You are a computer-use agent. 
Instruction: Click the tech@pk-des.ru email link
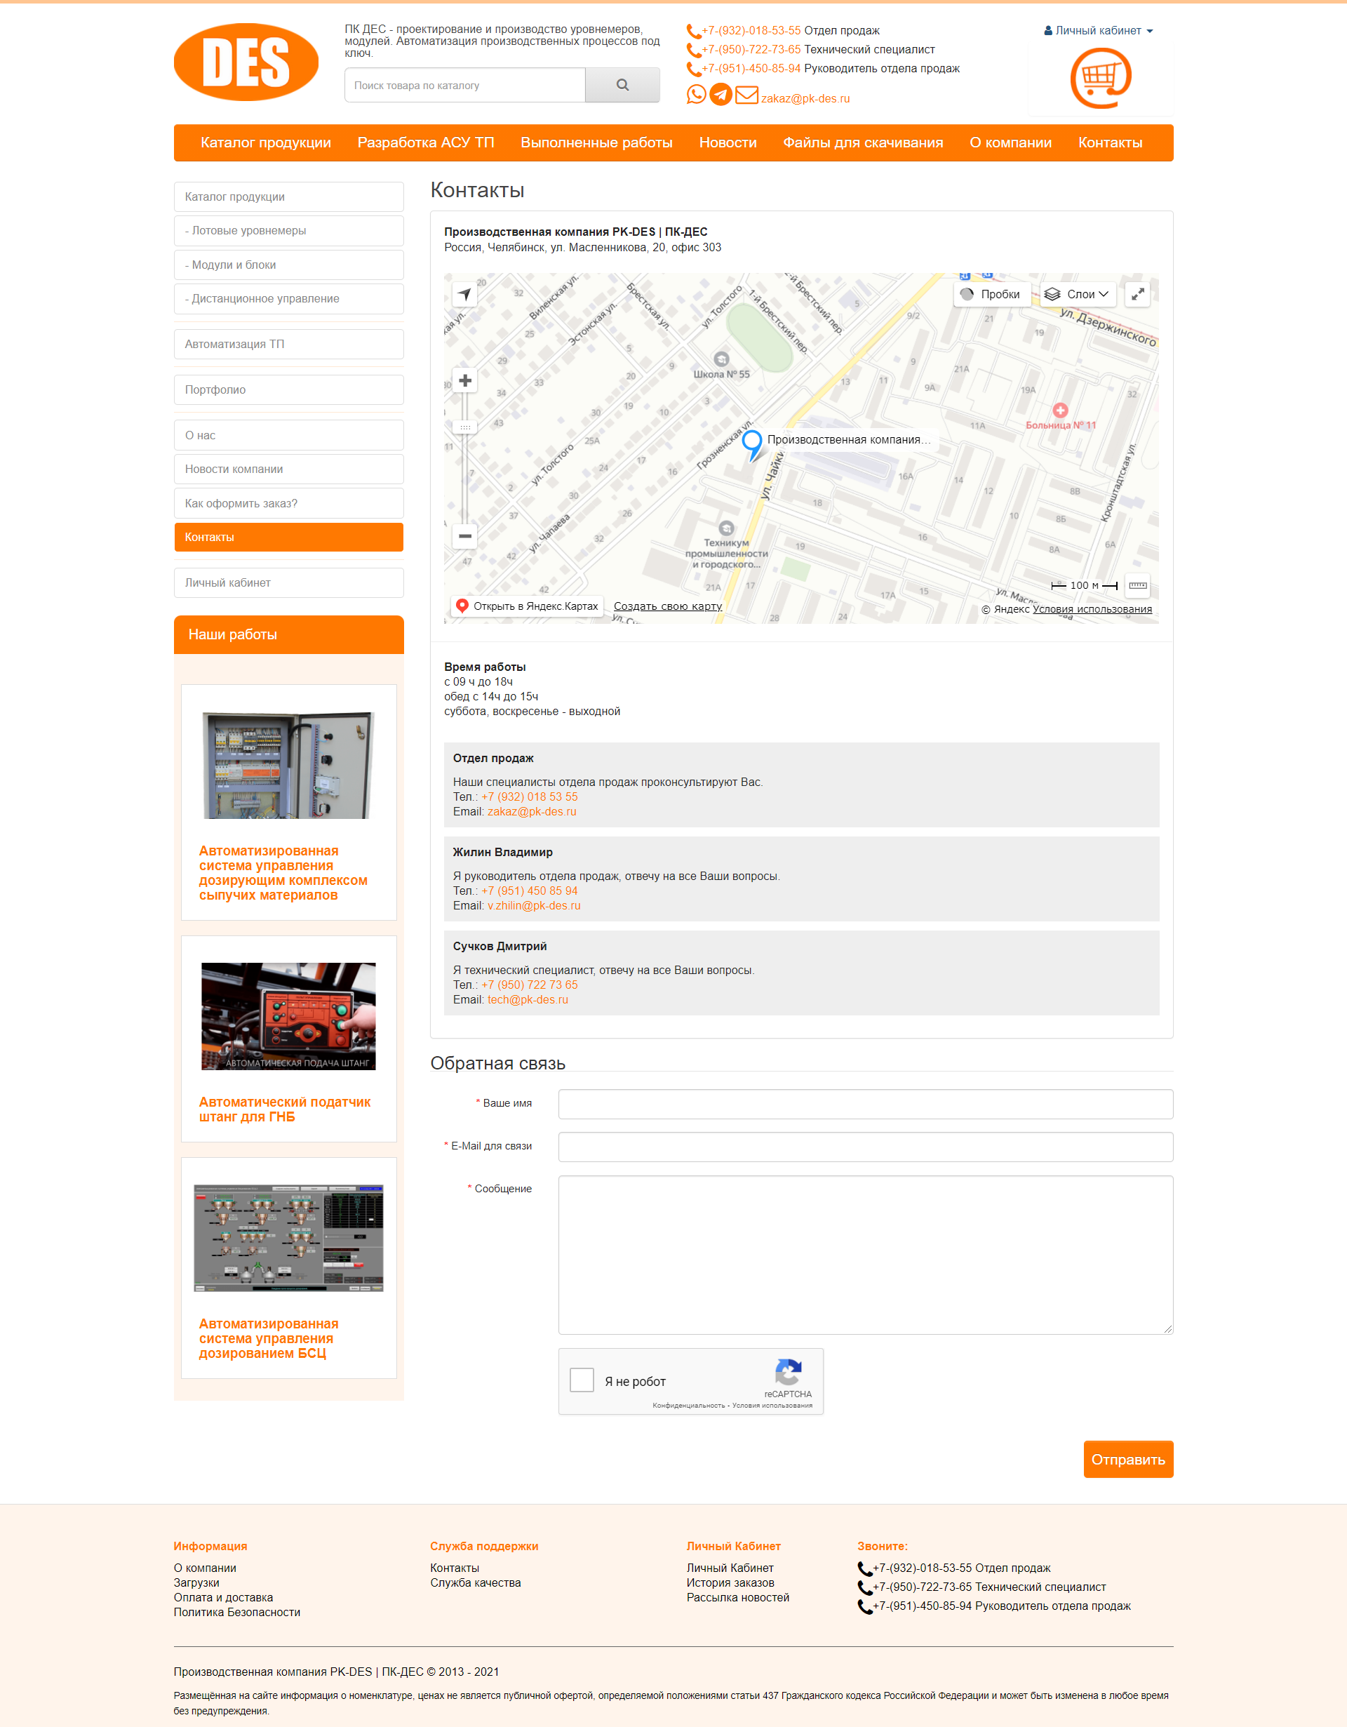[528, 999]
